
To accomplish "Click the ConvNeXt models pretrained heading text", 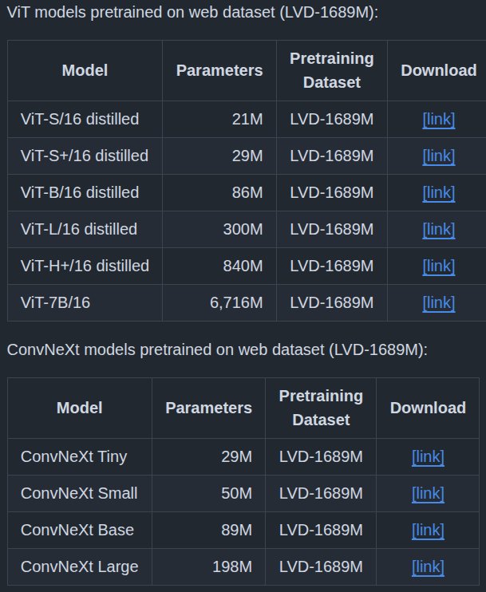I will (217, 349).
